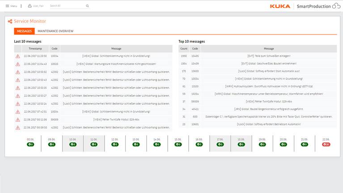Select the 17.06. day on the timeline
This screenshot has height=193, width=343.
[x=220, y=142]
